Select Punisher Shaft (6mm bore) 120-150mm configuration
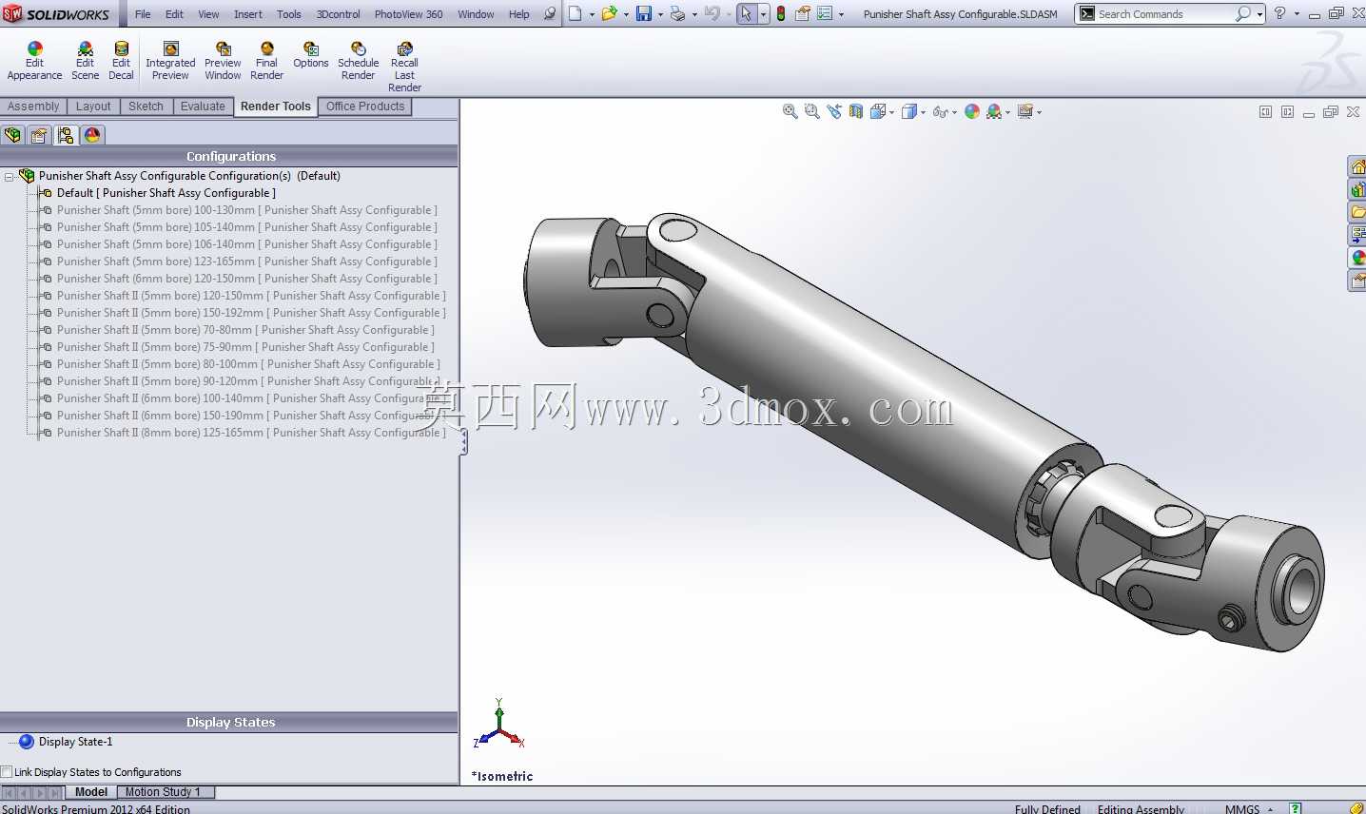 tap(246, 279)
